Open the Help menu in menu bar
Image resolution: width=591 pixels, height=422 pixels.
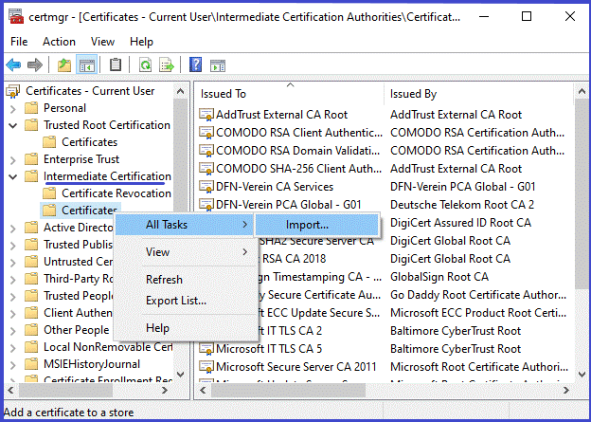pyautogui.click(x=141, y=42)
